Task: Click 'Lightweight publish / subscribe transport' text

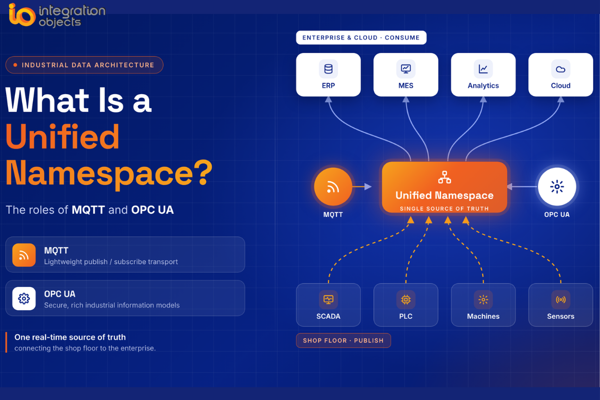Action: [x=111, y=262]
